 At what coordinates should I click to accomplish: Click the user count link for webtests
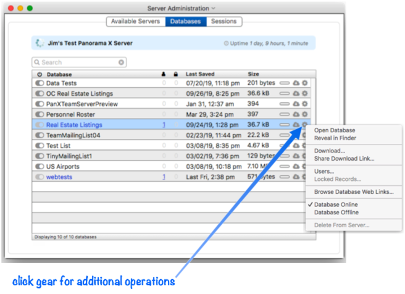[164, 177]
